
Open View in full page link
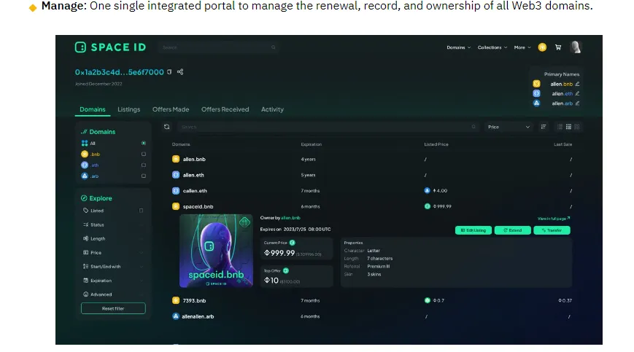(554, 219)
